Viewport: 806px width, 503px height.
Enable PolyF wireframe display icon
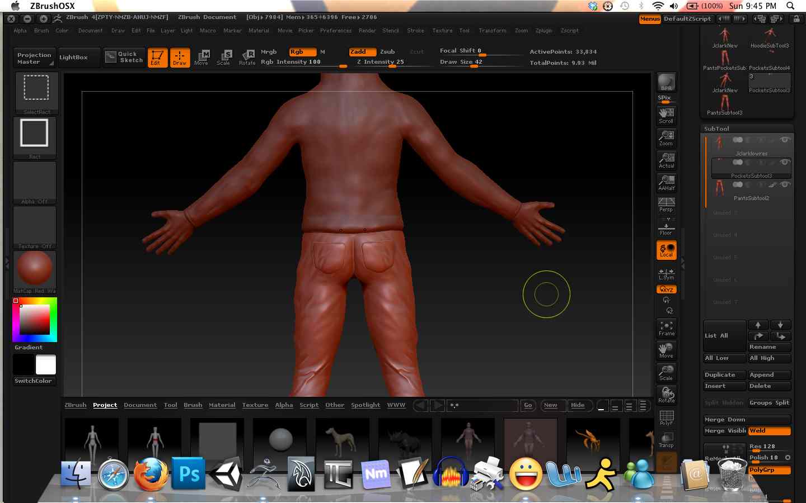[666, 417]
